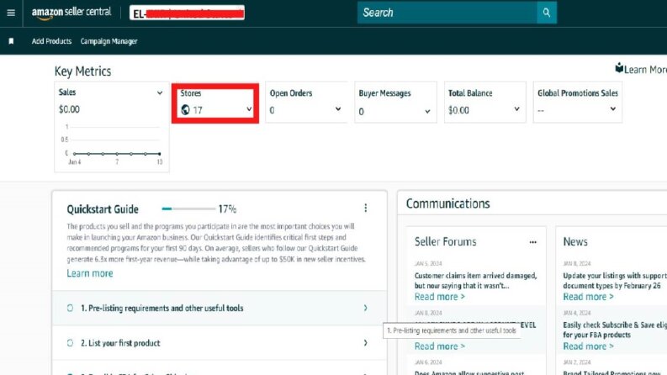This screenshot has height=375, width=667.
Task: Open the account selector box
Action: click(x=187, y=13)
